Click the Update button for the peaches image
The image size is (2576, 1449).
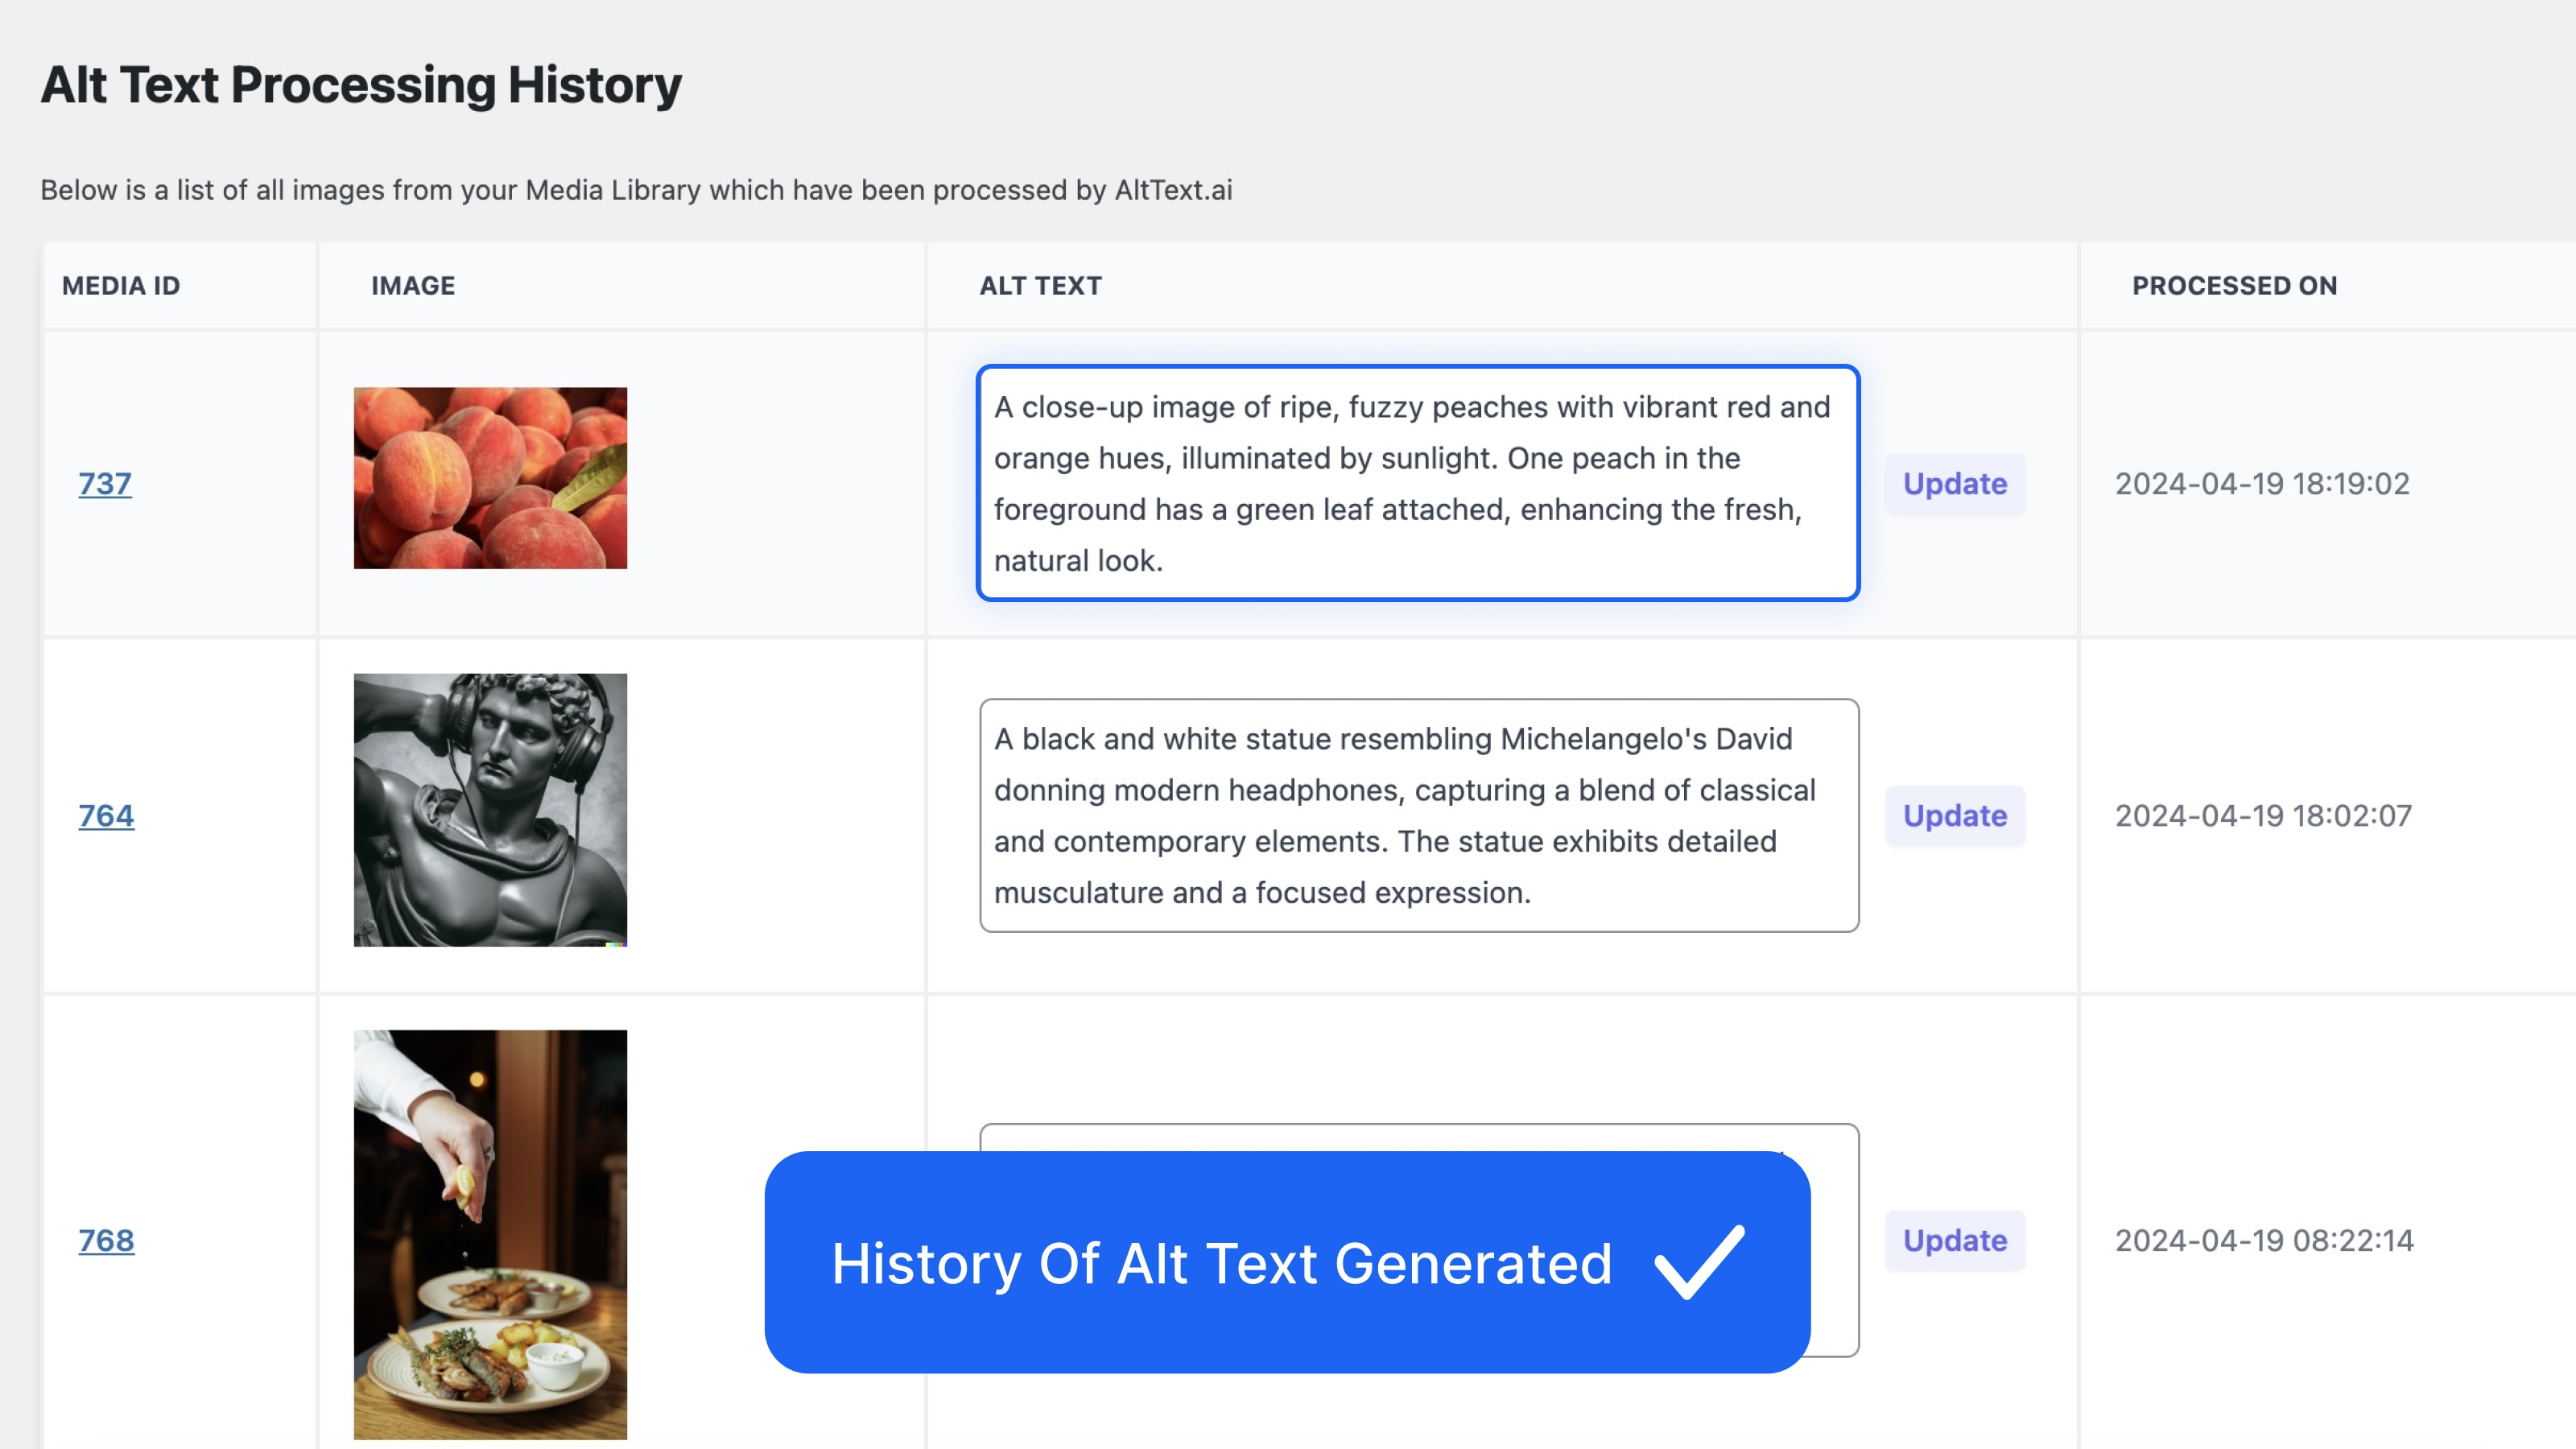[1954, 484]
